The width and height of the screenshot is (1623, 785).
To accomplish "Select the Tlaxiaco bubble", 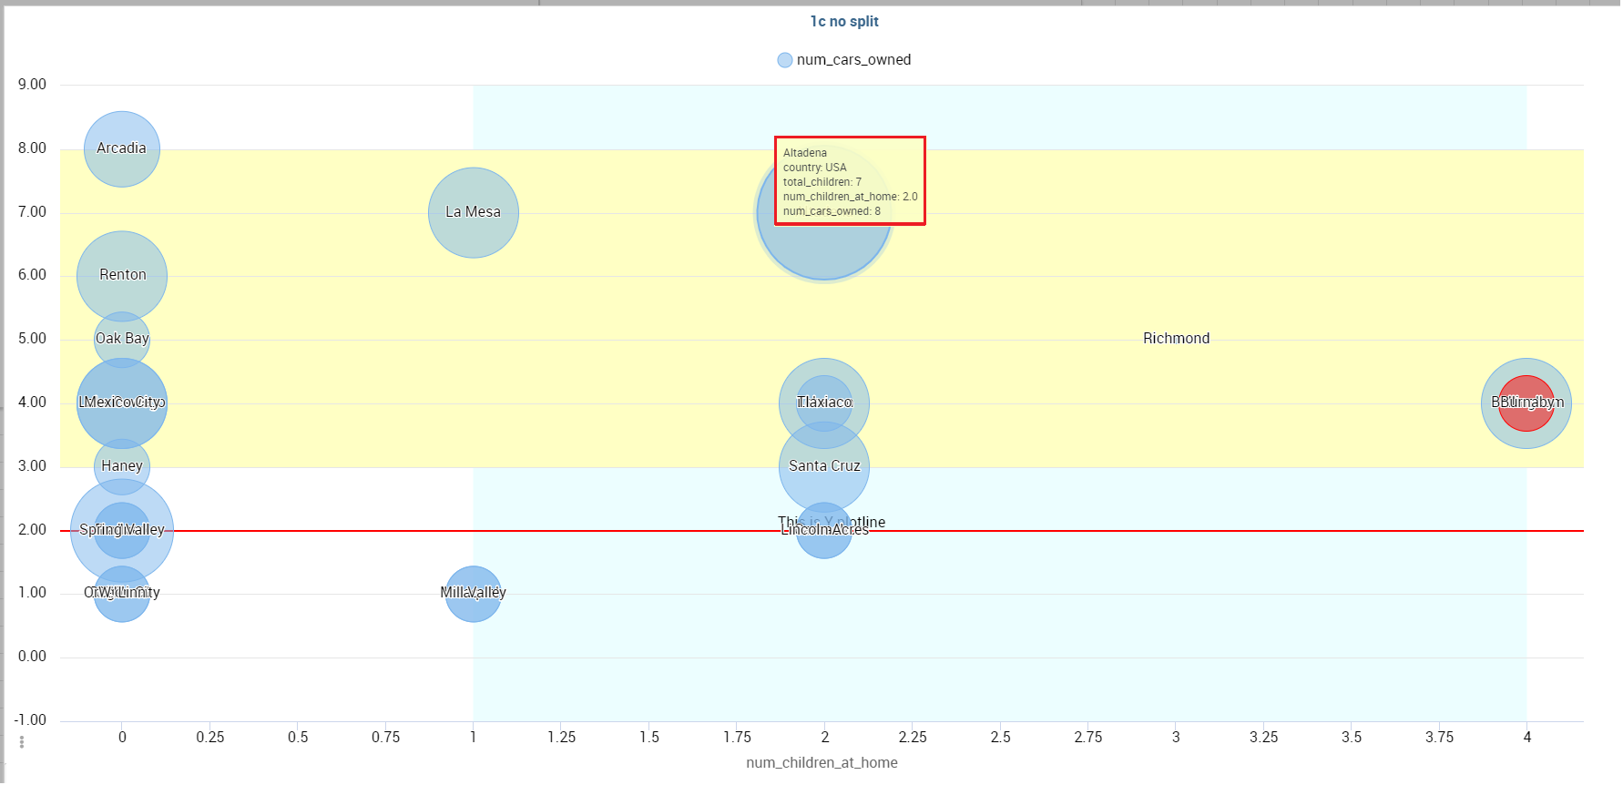I will [824, 403].
